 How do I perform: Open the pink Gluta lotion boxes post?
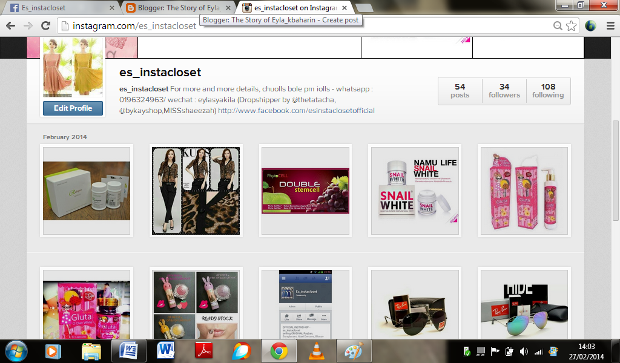pos(524,191)
